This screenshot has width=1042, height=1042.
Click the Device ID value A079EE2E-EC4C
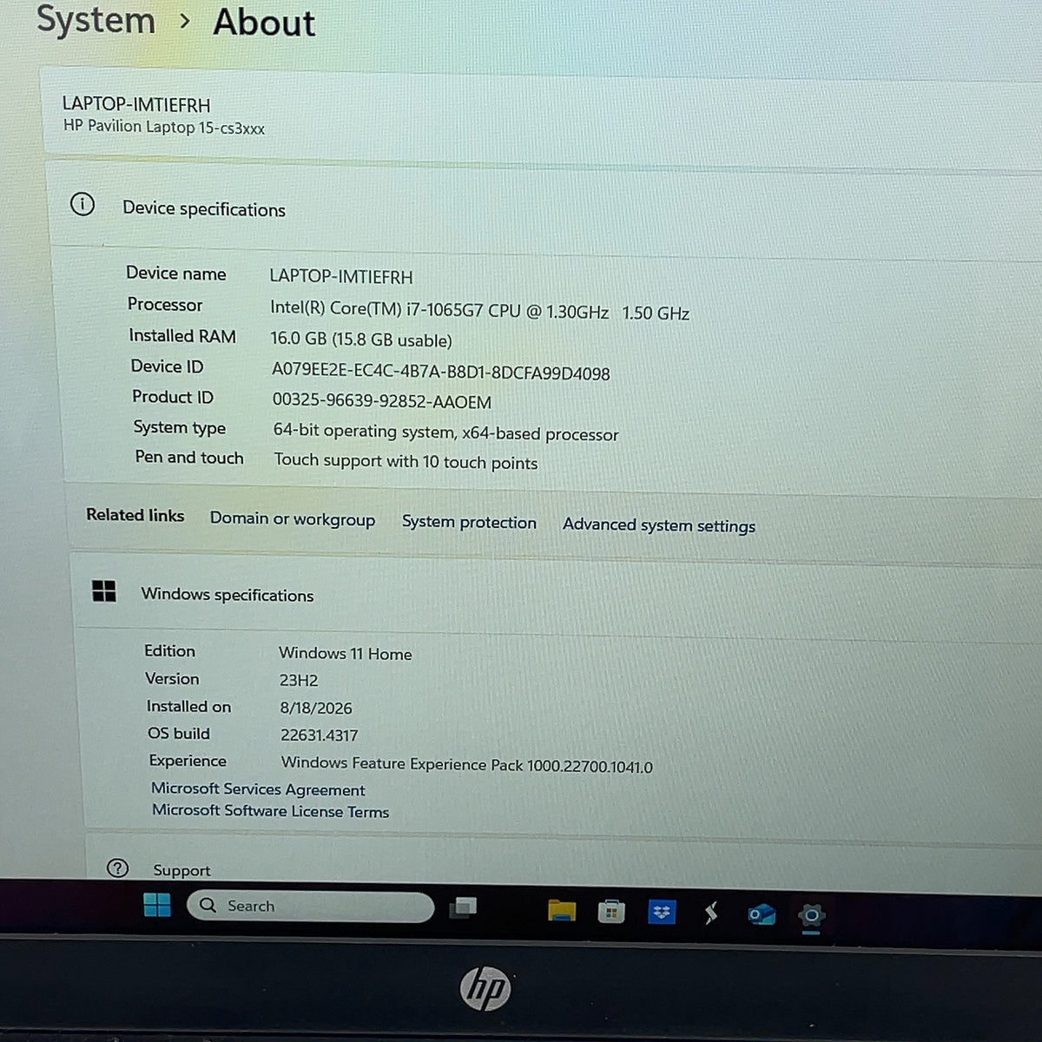tap(441, 372)
